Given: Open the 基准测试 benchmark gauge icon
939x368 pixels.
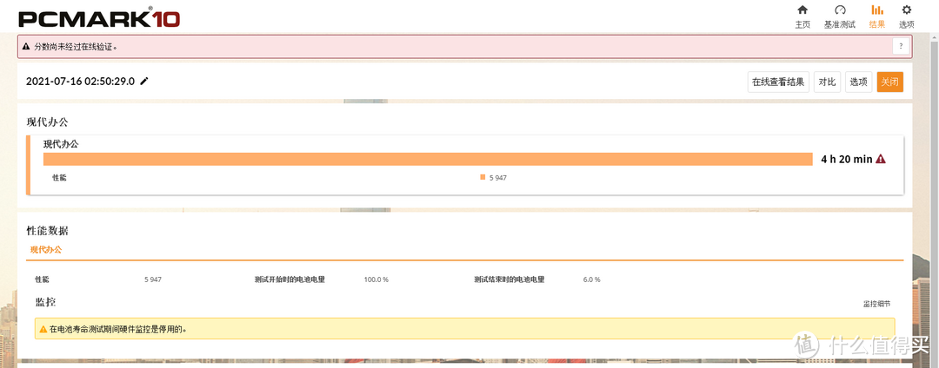Looking at the screenshot, I should (840, 10).
